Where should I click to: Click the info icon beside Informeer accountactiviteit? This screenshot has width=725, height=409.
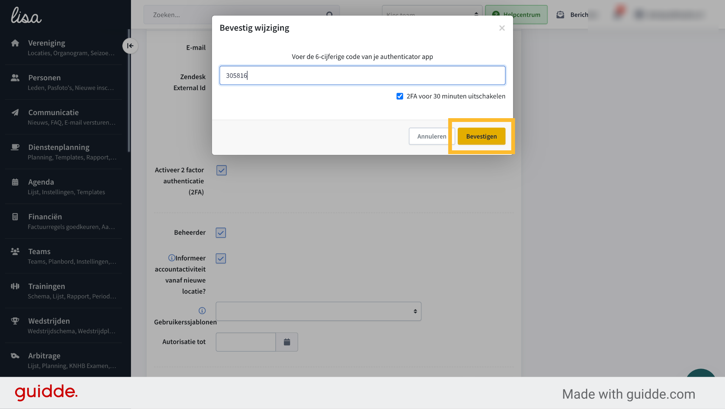[172, 258]
